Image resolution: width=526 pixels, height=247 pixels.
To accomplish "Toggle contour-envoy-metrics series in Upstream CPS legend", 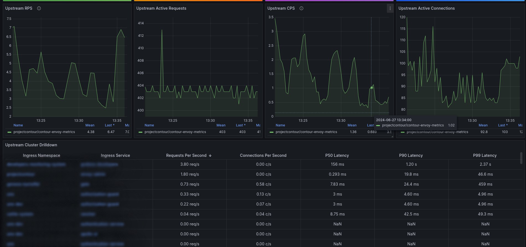I will click(x=306, y=132).
